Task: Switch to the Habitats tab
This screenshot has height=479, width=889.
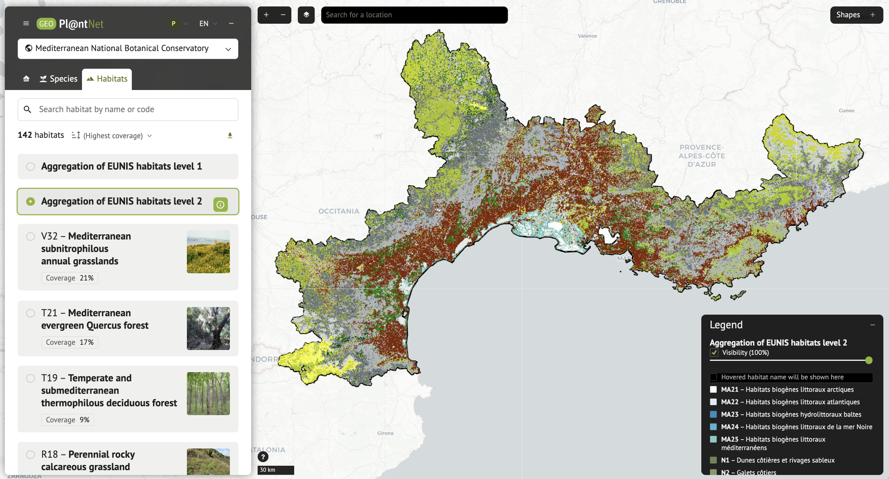Action: point(107,79)
